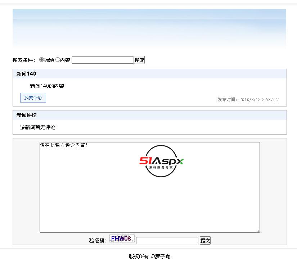Select the 标题 radio button
Viewport: 297px width, 273px height.
pos(41,60)
